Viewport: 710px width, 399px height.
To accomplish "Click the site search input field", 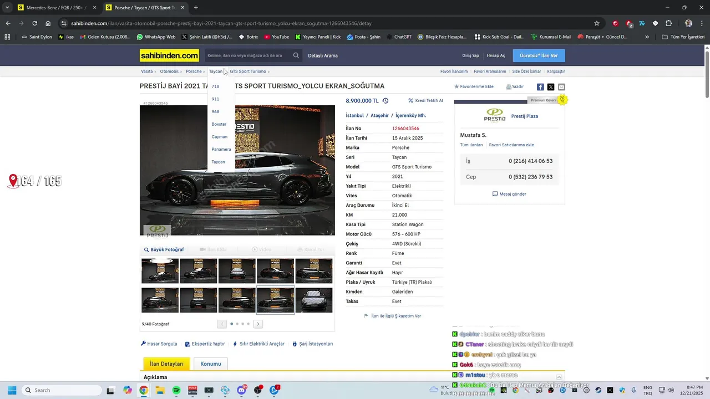I will coord(247,55).
